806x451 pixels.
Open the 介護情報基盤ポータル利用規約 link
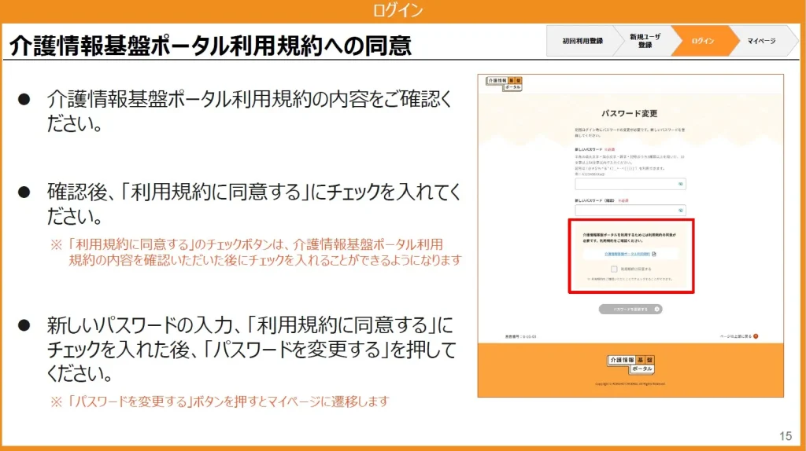click(627, 254)
